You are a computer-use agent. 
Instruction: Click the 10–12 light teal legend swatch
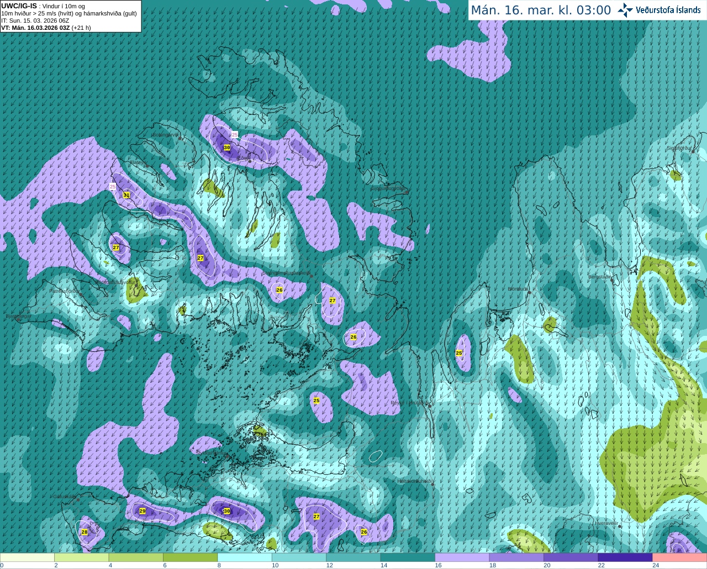coord(299,557)
